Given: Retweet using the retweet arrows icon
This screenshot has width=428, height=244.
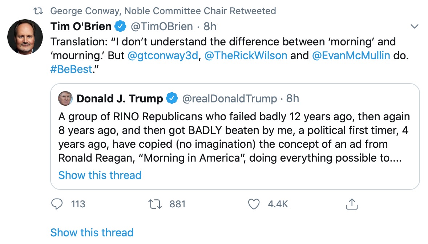Looking at the screenshot, I should pos(155,204).
